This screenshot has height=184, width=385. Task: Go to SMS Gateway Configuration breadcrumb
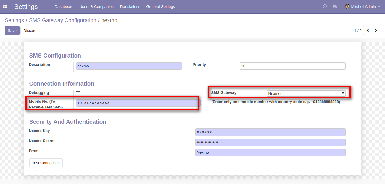click(x=62, y=20)
